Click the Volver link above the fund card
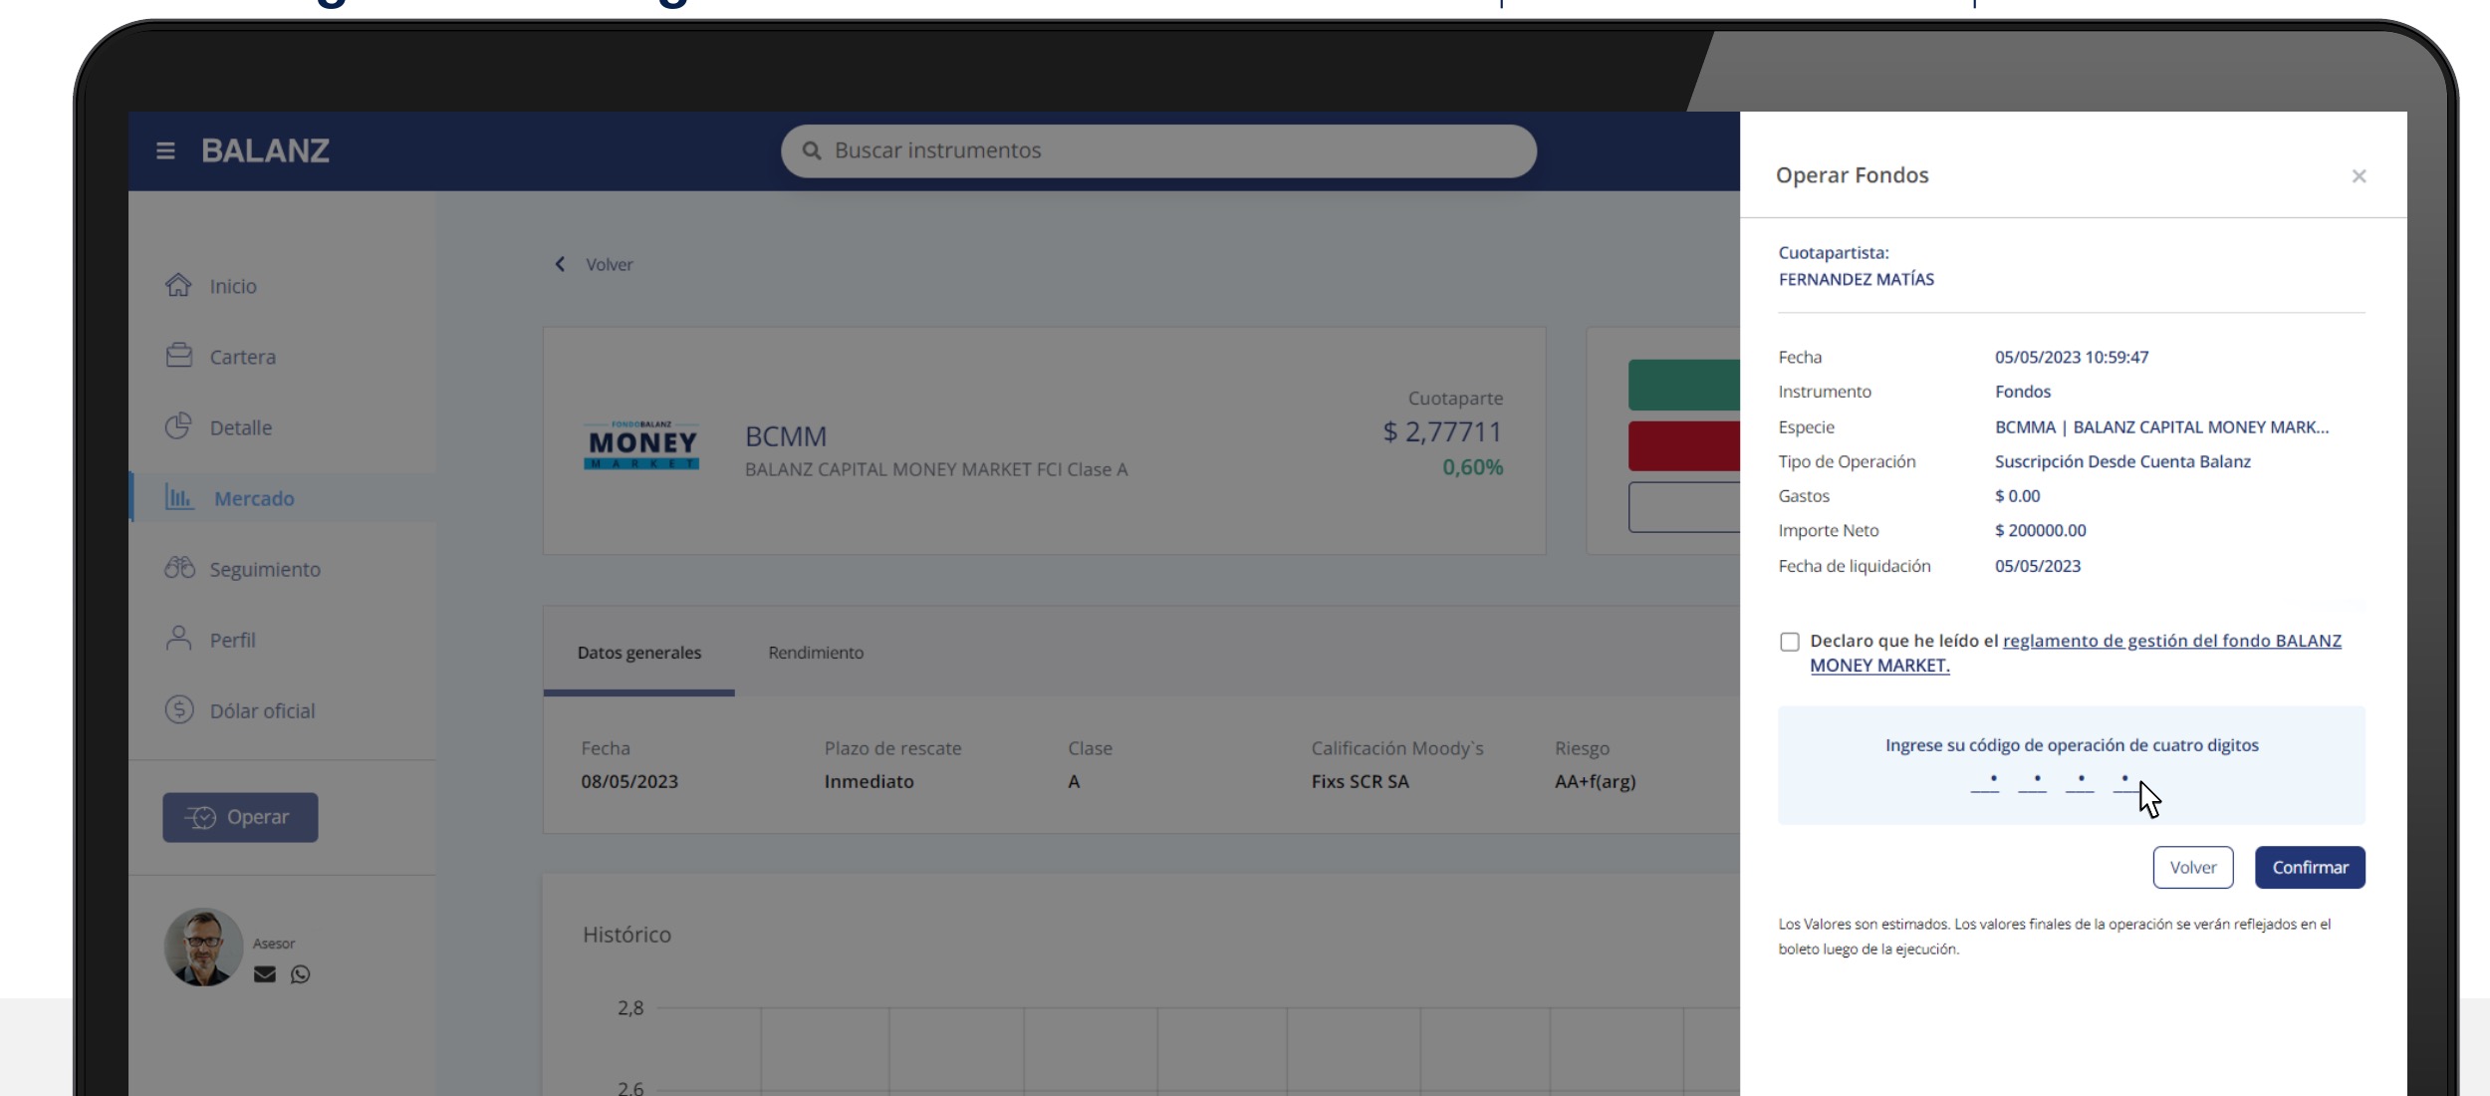Screen dimensions: 2490x1096 [609, 265]
